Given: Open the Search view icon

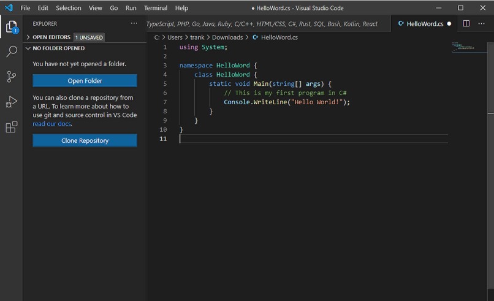Looking at the screenshot, I should click(12, 51).
